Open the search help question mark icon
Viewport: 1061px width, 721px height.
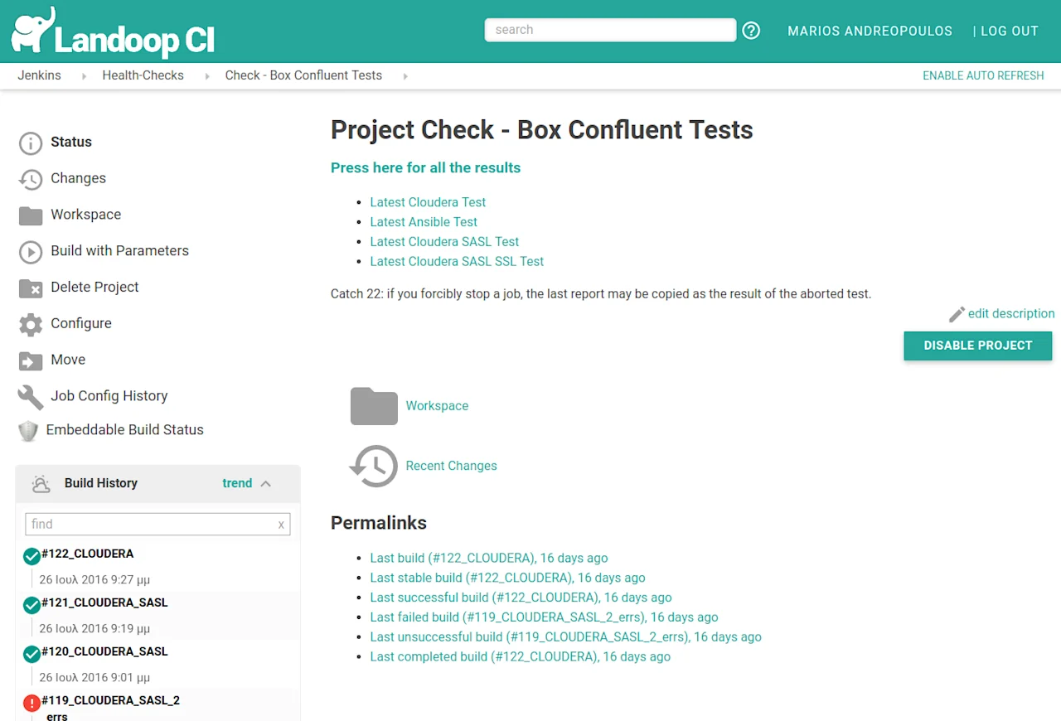click(751, 31)
